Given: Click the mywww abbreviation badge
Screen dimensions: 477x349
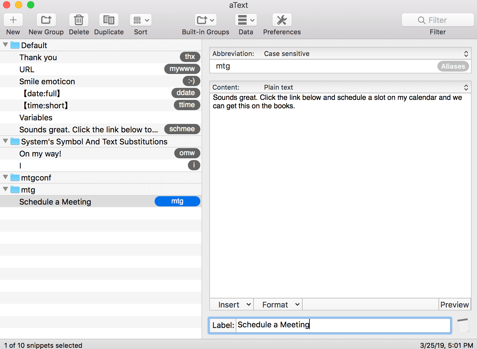Looking at the screenshot, I should point(182,69).
